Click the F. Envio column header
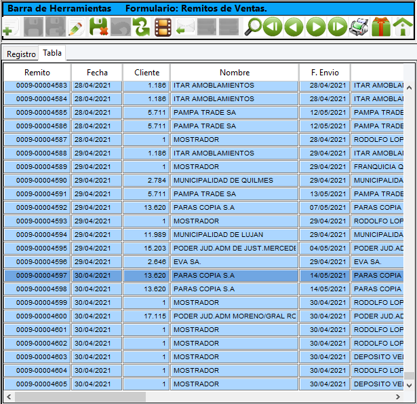This screenshot has height=404, width=417. pyautogui.click(x=325, y=73)
